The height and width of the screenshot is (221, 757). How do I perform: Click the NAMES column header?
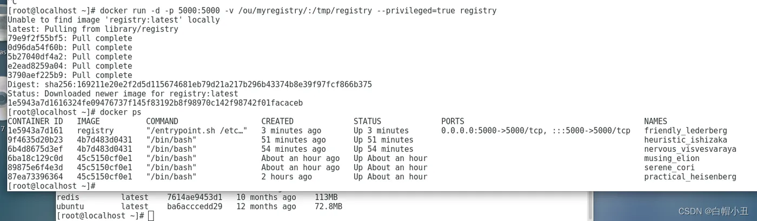pyautogui.click(x=655, y=121)
